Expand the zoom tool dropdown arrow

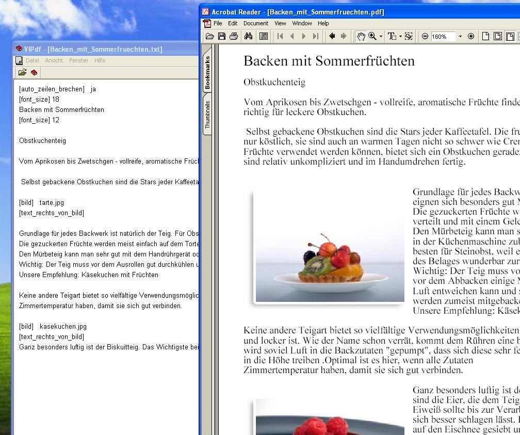(381, 37)
